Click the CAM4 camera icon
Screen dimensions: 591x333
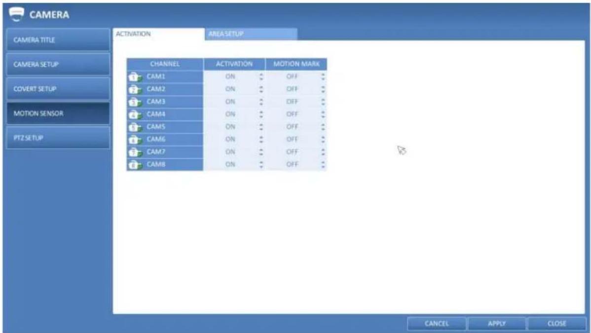tap(135, 115)
